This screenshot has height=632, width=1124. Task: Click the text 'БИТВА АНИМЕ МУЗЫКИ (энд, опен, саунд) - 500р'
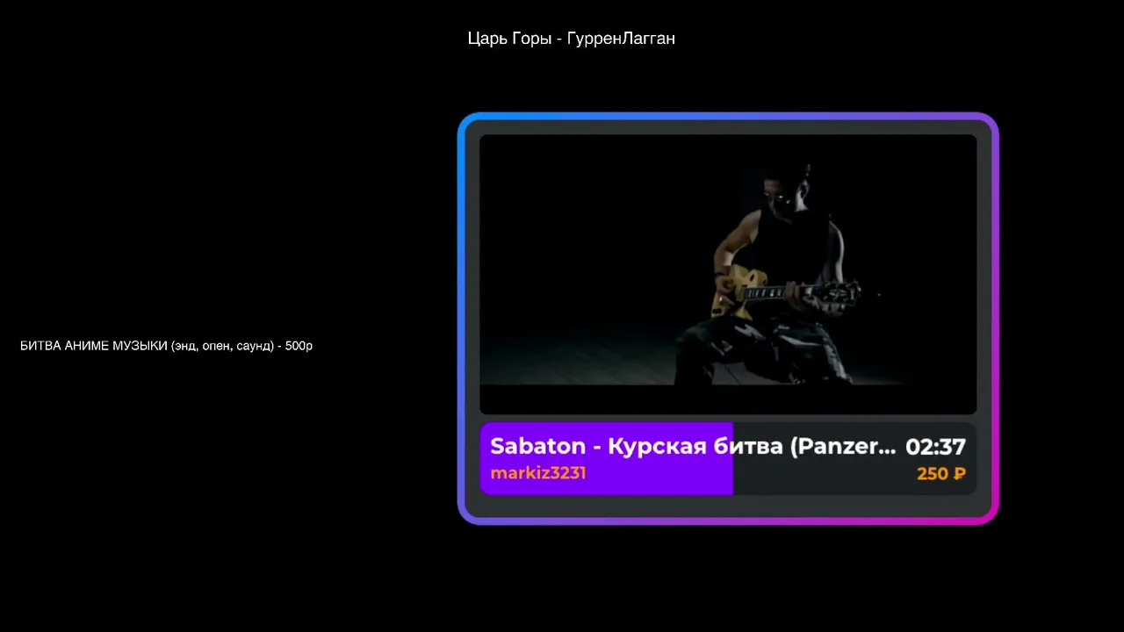tap(166, 346)
